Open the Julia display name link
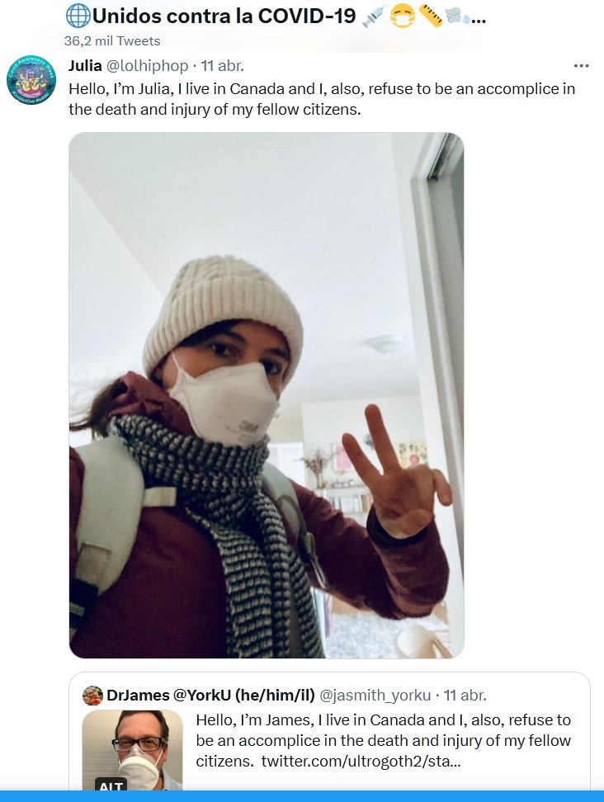 85,66
